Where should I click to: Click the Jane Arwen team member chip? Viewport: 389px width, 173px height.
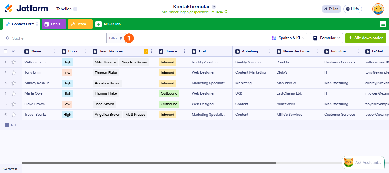[x=104, y=104]
